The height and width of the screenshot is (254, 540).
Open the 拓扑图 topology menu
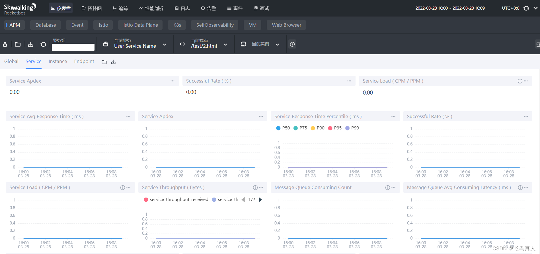pos(92,8)
